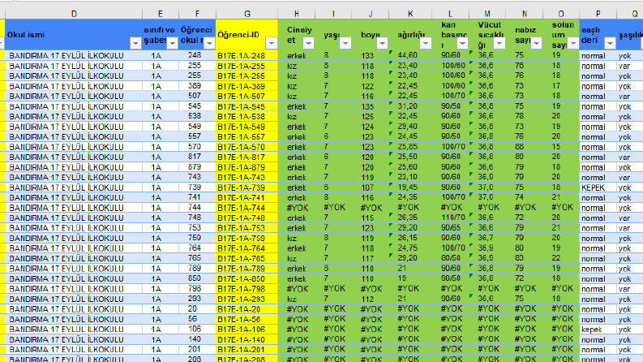Click the Öğrenci-ID header cell
The image size is (643, 362).
(x=246, y=34)
